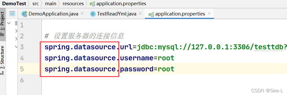The height and width of the screenshot is (95, 287).
Task: Click the Spring leaf icon in breadcrumb
Action: click(x=92, y=4)
